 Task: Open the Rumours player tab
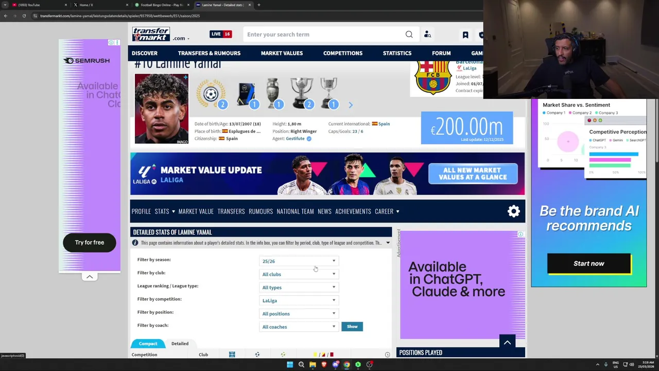pos(261,211)
